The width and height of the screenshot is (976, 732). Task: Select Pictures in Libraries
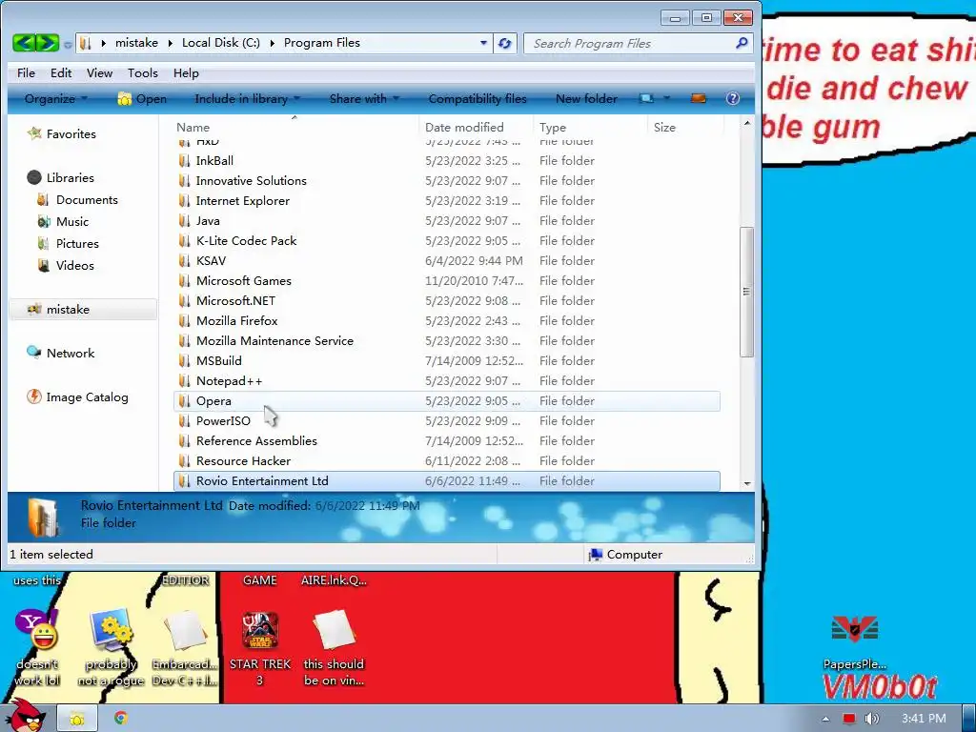coord(69,243)
